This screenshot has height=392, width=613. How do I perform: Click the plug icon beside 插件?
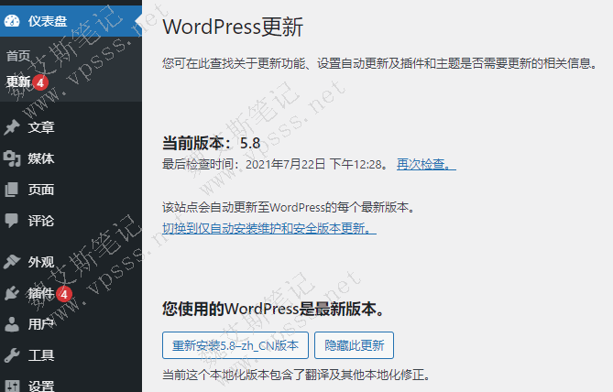click(12, 293)
